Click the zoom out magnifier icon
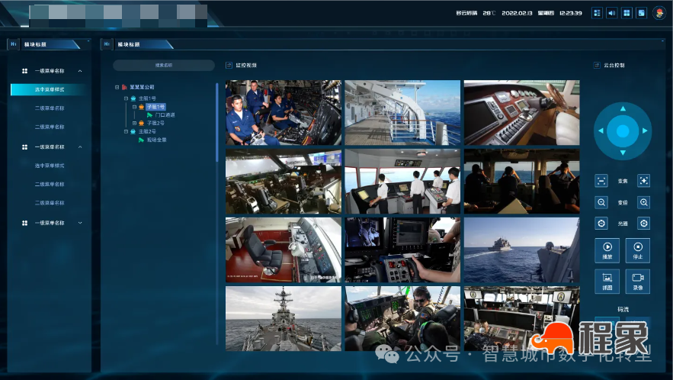 point(601,202)
